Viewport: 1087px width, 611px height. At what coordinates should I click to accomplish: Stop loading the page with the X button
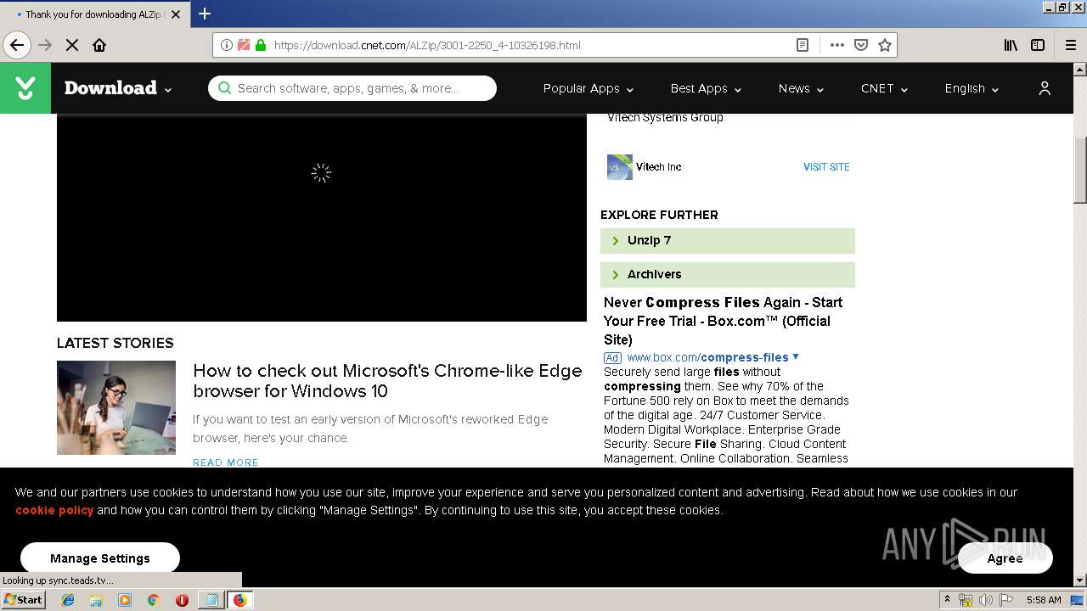[x=72, y=45]
